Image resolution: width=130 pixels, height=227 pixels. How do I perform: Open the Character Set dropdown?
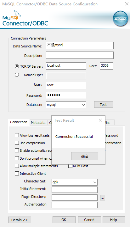95,182
